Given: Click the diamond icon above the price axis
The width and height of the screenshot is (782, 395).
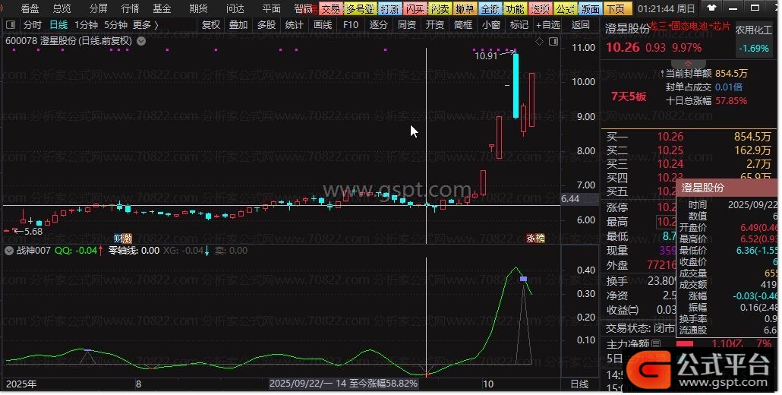Looking at the screenshot, I should pyautogui.click(x=540, y=41).
